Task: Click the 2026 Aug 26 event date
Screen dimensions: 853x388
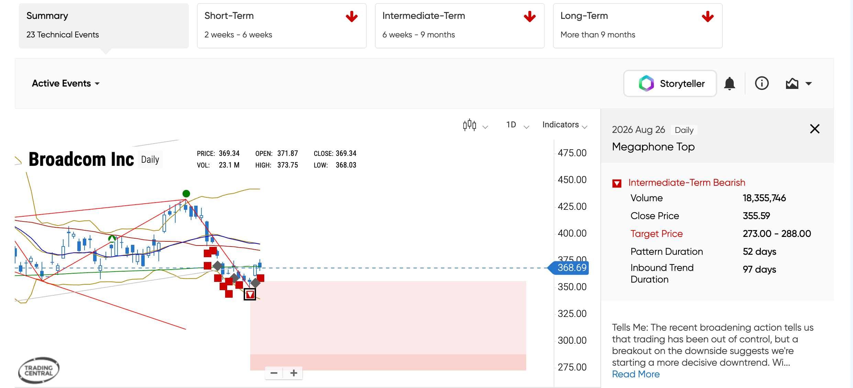Action: (638, 129)
